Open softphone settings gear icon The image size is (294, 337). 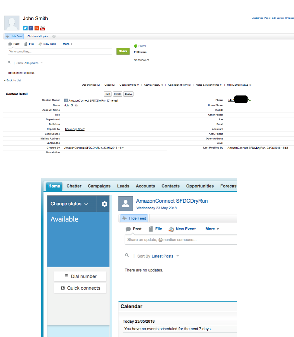[x=104, y=204]
